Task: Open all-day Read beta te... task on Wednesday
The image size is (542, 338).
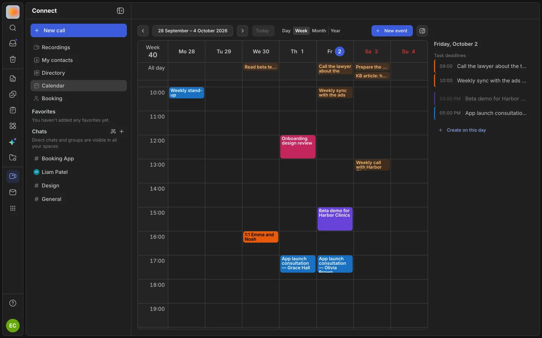Action: (260, 67)
